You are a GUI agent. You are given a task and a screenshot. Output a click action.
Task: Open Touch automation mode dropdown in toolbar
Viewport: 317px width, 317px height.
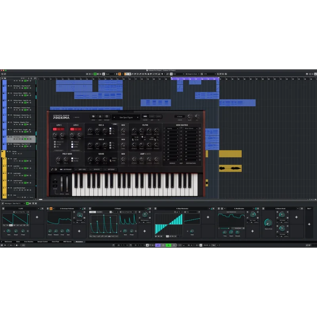coord(110,74)
